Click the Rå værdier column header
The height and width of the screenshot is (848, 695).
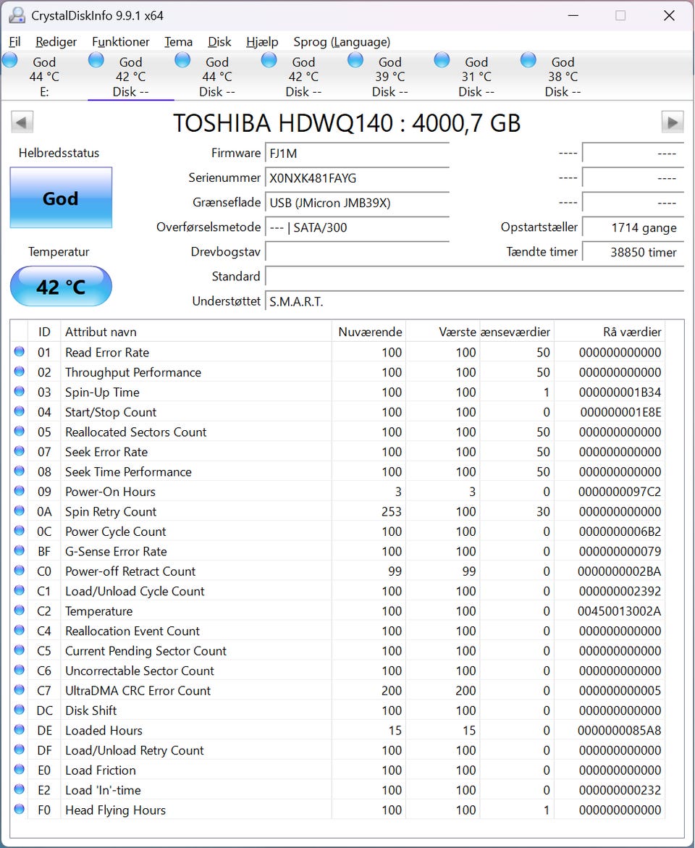610,332
